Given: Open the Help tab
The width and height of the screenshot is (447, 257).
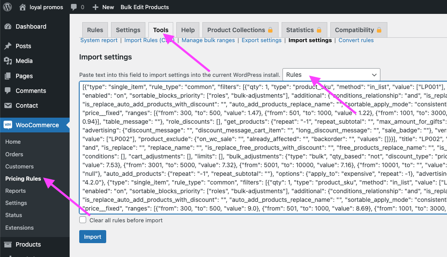Looking at the screenshot, I should point(188,30).
